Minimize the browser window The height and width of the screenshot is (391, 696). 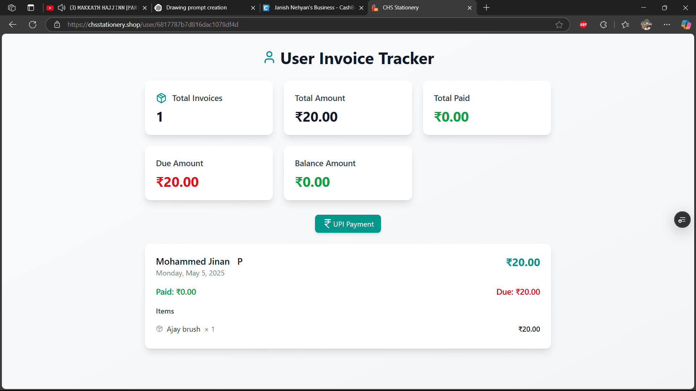tap(643, 8)
